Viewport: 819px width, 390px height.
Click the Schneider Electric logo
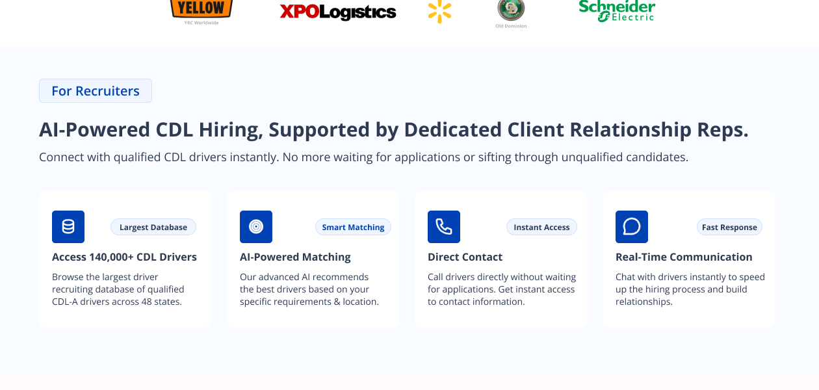[x=617, y=10]
